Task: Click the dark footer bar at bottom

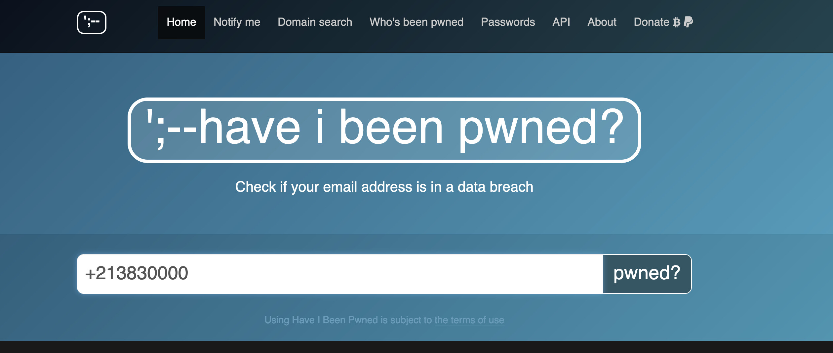Action: (x=416, y=347)
